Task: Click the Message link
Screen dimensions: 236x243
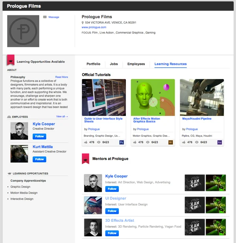Action: pyautogui.click(x=54, y=17)
